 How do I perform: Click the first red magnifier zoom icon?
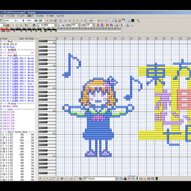click(98, 25)
